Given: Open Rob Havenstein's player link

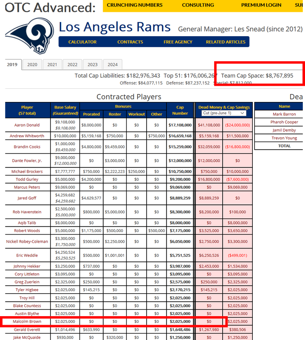Looking at the screenshot, I should (x=27, y=212).
